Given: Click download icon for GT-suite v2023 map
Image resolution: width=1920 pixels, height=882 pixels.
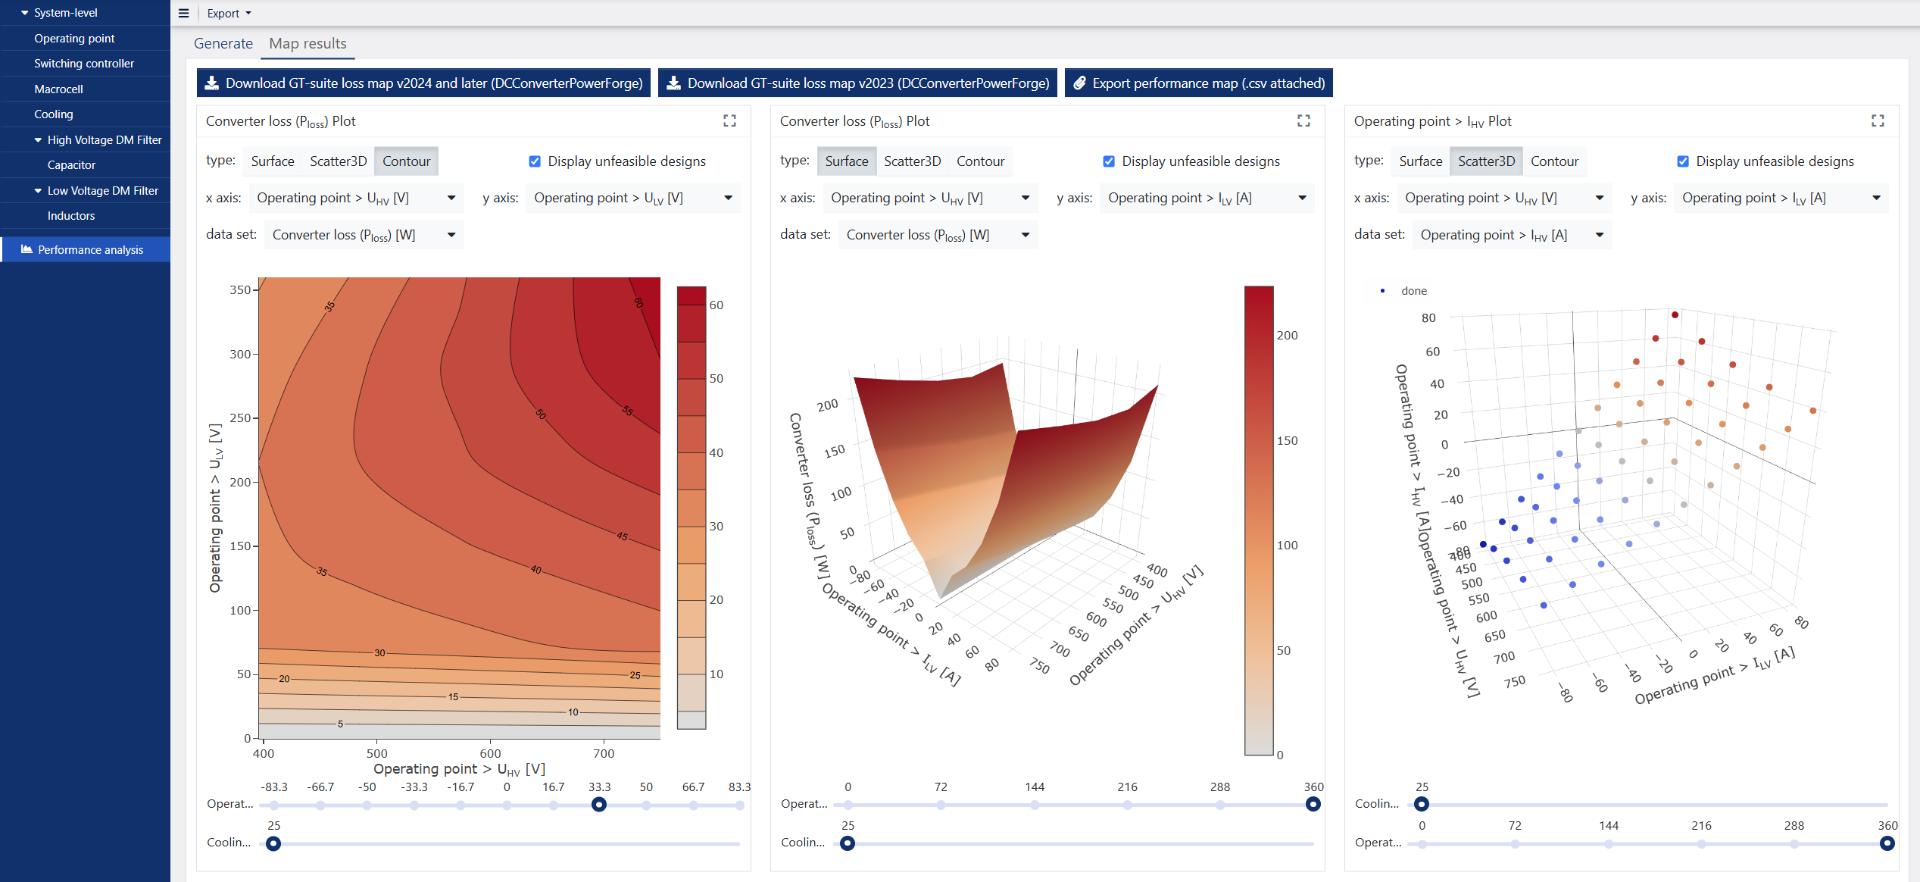Looking at the screenshot, I should tap(673, 83).
